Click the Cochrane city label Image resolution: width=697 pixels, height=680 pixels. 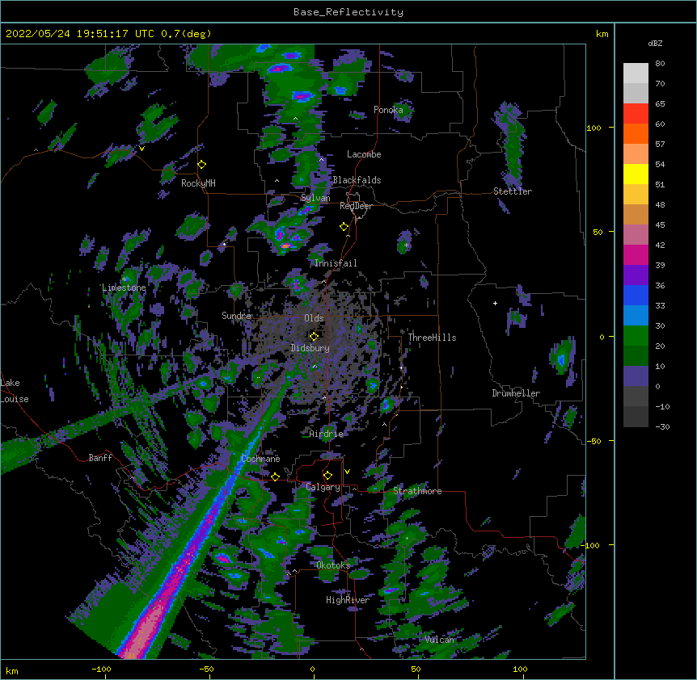[x=260, y=459]
